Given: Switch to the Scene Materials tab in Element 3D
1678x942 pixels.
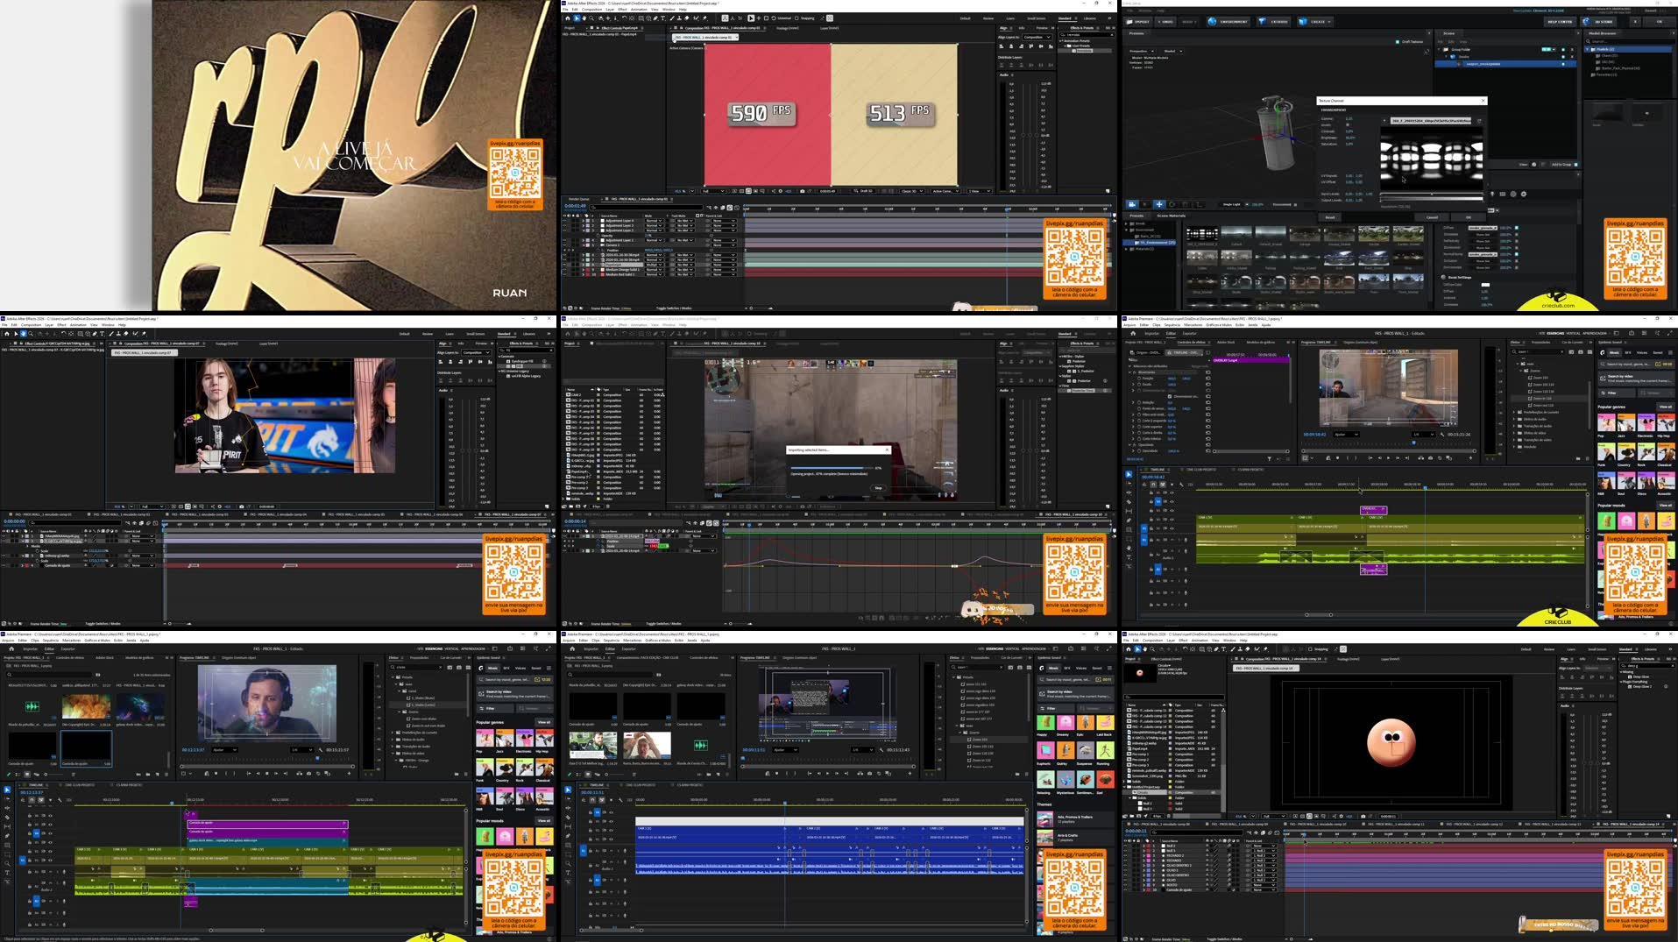Looking at the screenshot, I should (1170, 216).
